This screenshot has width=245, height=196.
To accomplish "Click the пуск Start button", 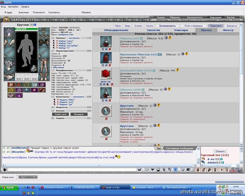I will [9, 187].
